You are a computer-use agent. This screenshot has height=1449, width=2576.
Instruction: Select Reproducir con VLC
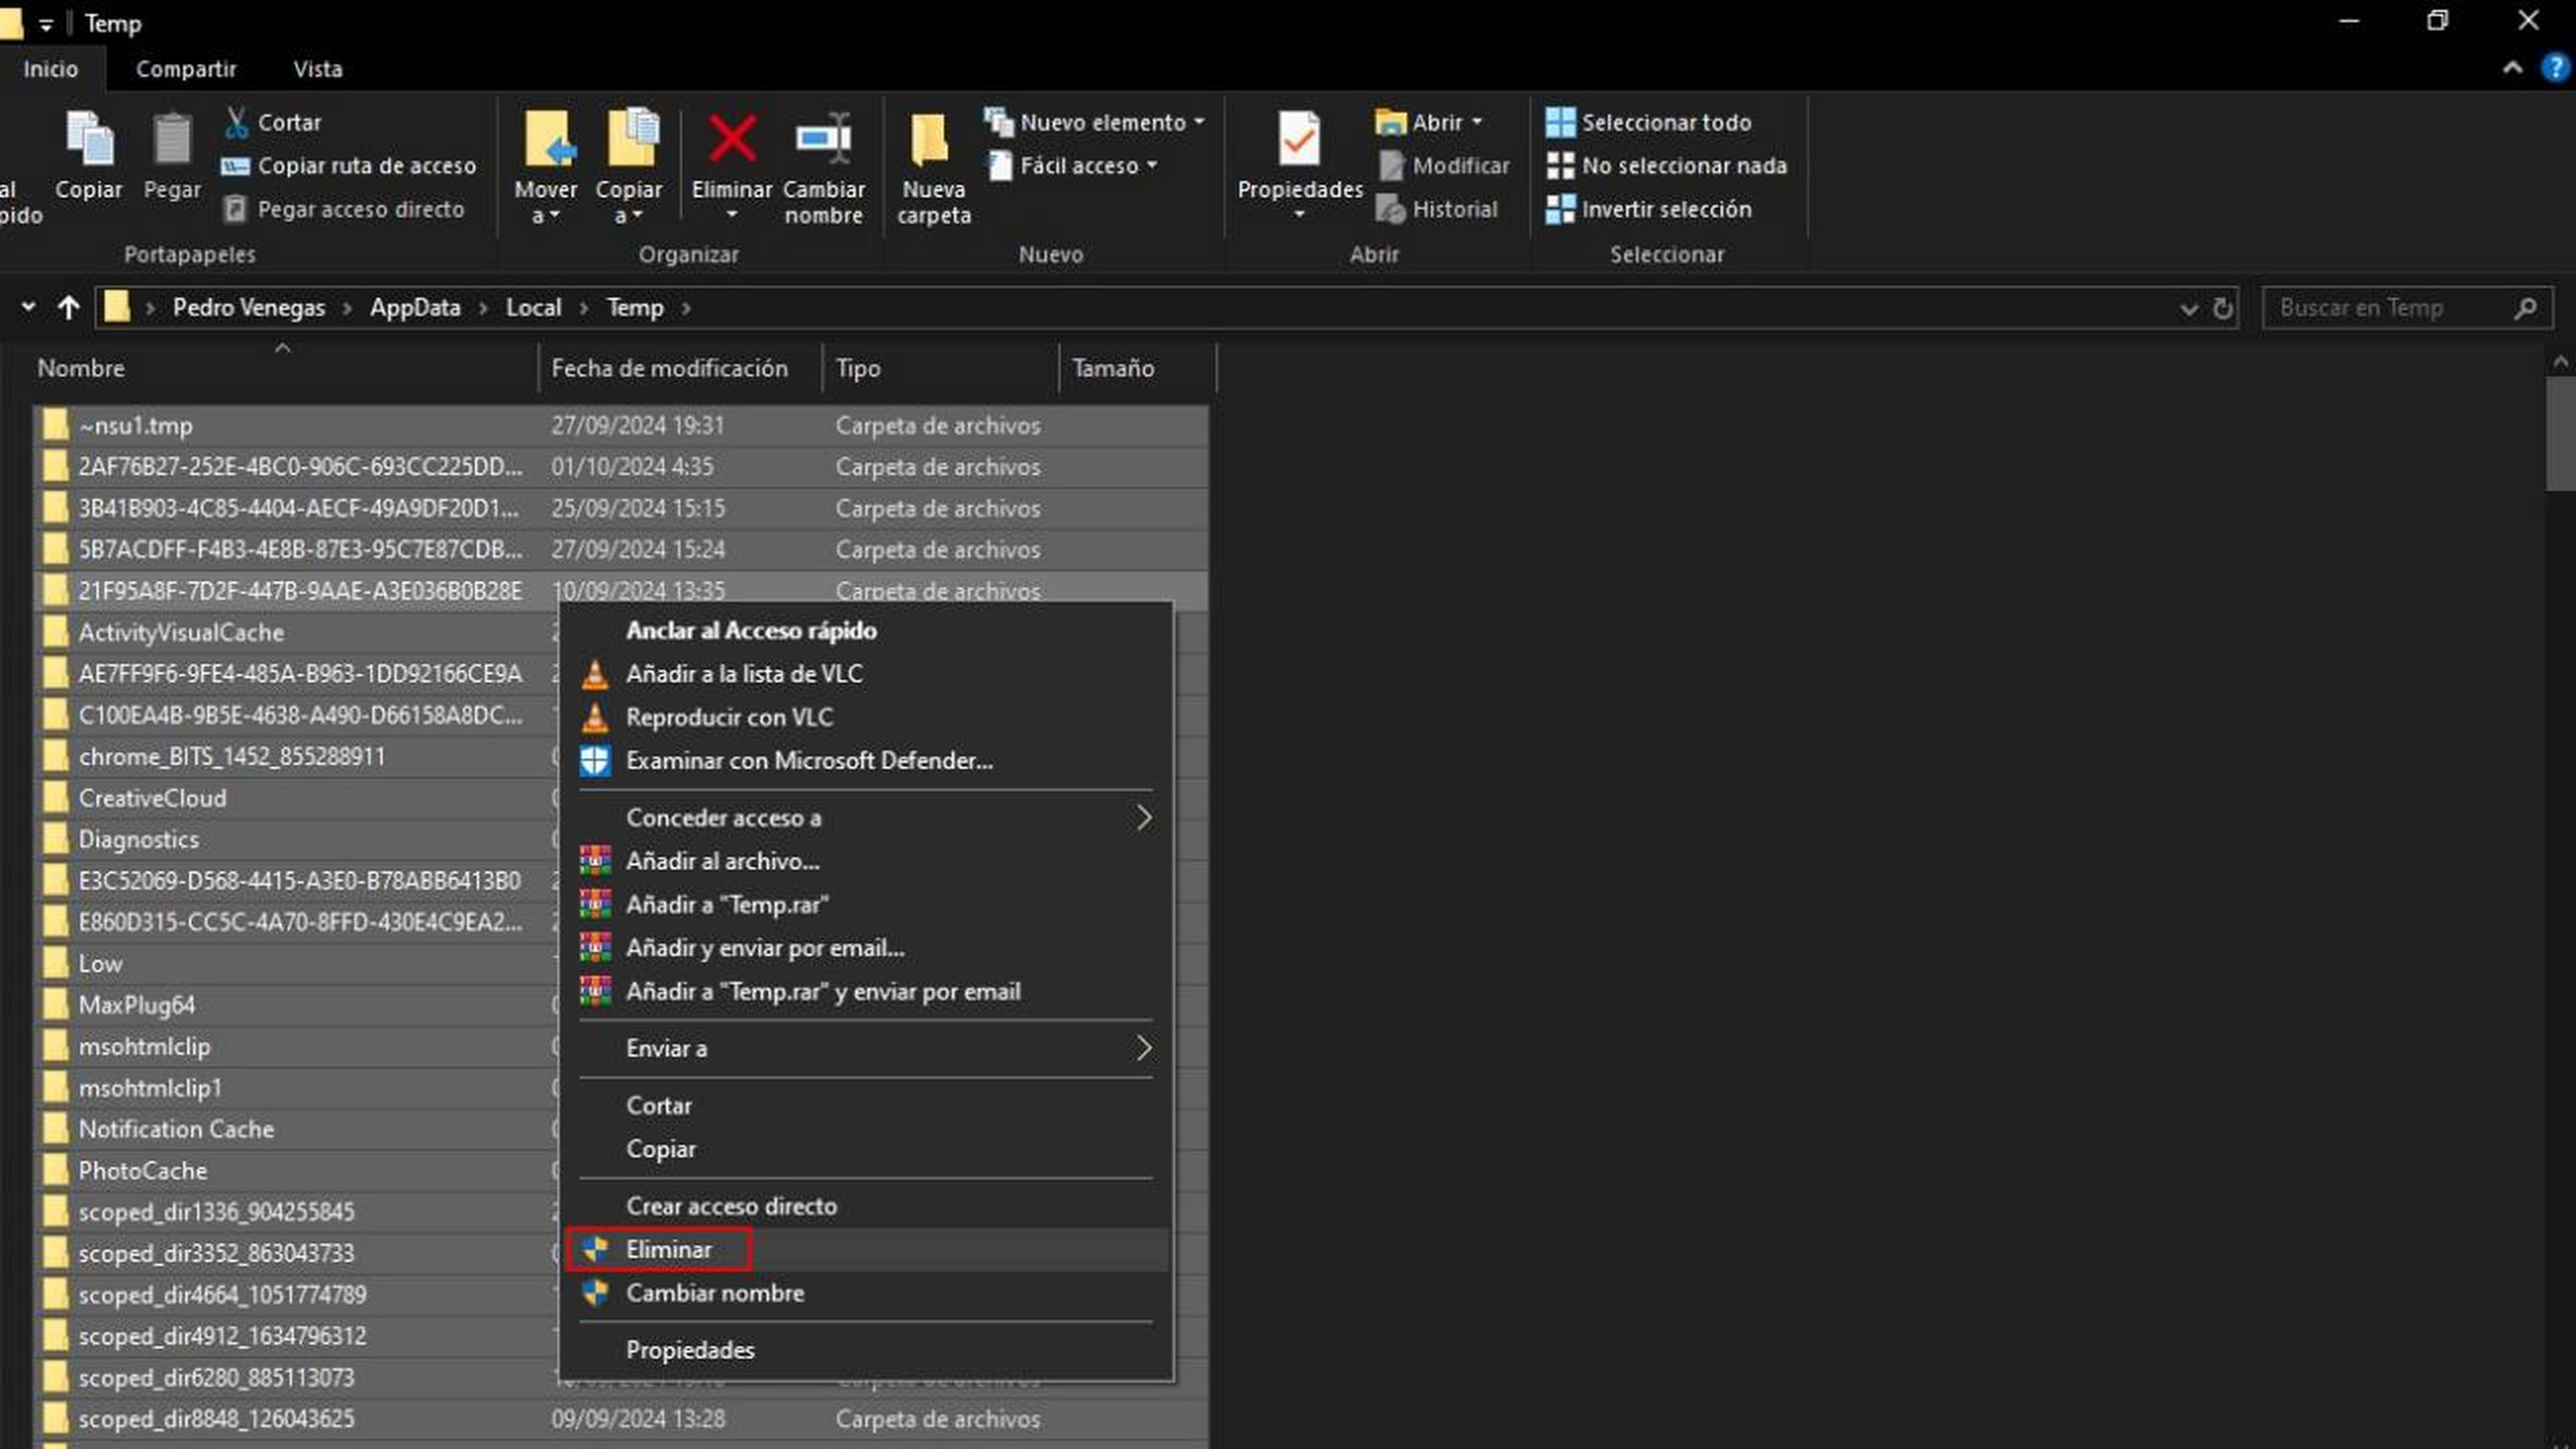tap(867, 717)
